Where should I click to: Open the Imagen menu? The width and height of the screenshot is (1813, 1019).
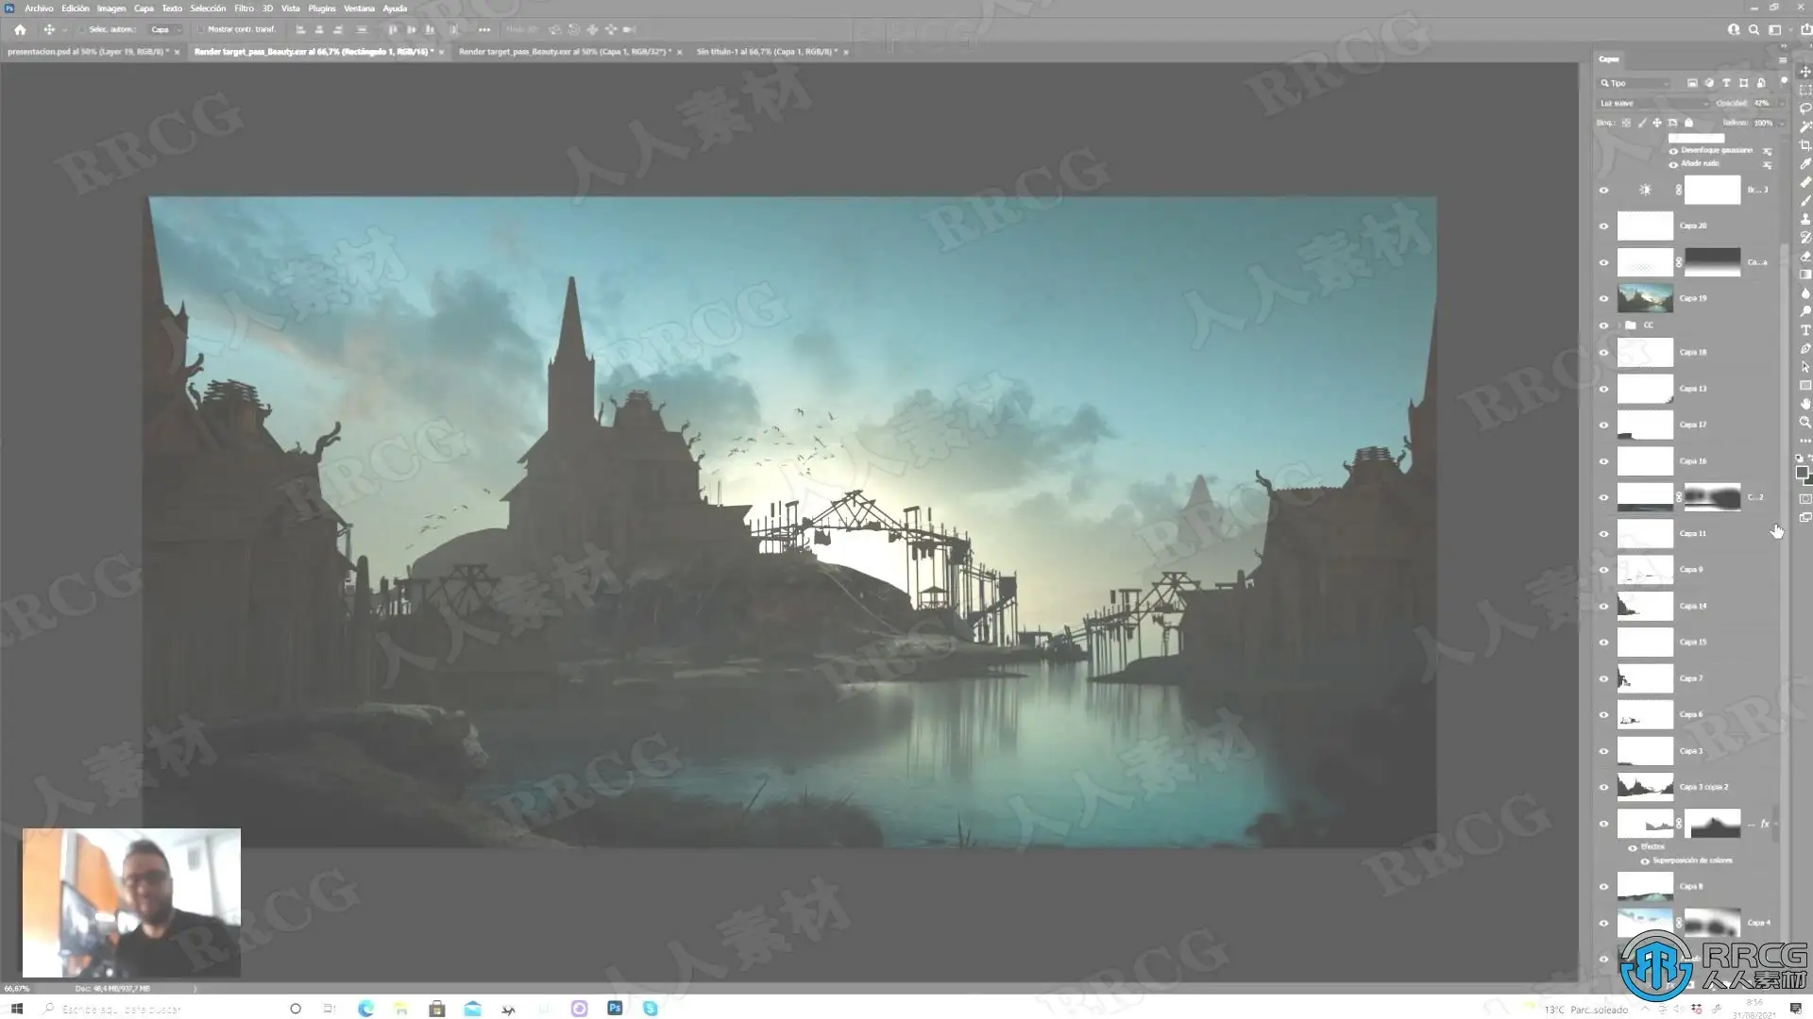click(111, 8)
